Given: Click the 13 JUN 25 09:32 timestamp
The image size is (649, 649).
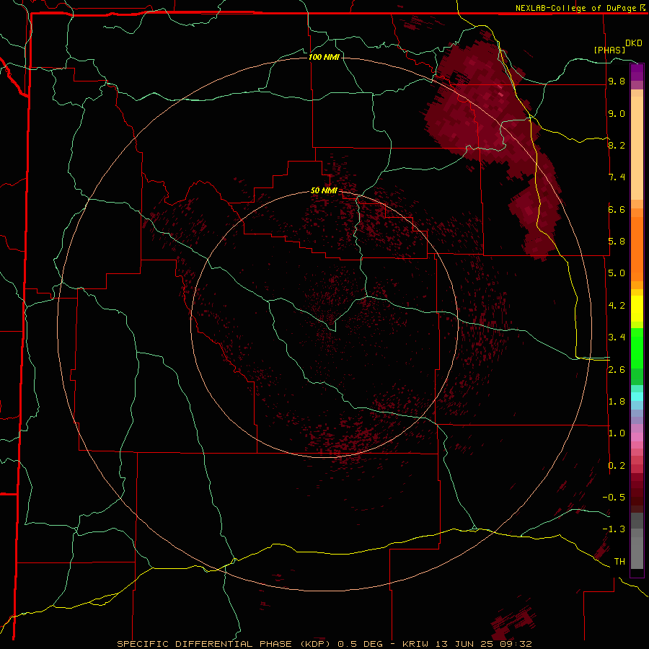Looking at the screenshot, I should pyautogui.click(x=485, y=644).
